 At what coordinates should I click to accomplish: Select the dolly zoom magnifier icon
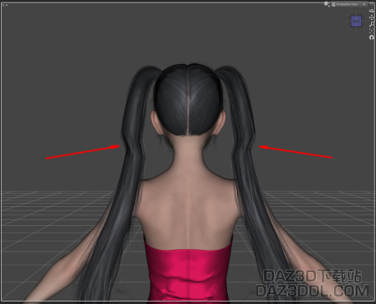[x=372, y=24]
